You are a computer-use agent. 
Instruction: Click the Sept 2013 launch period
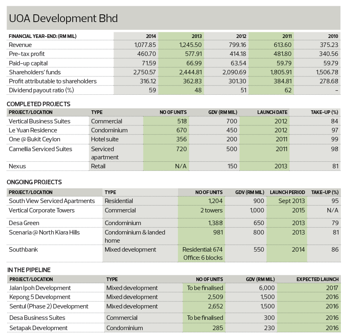pos(291,201)
